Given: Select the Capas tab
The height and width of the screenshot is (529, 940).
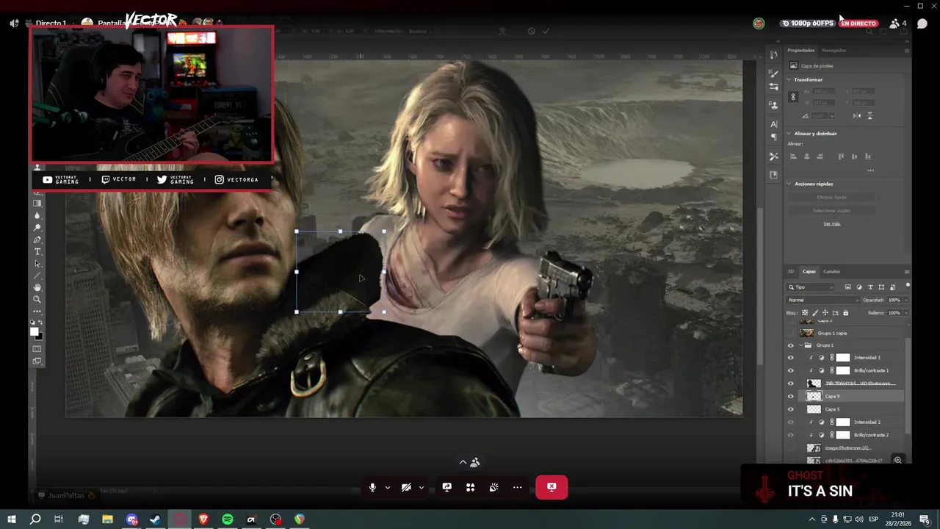Looking at the screenshot, I should tap(809, 271).
